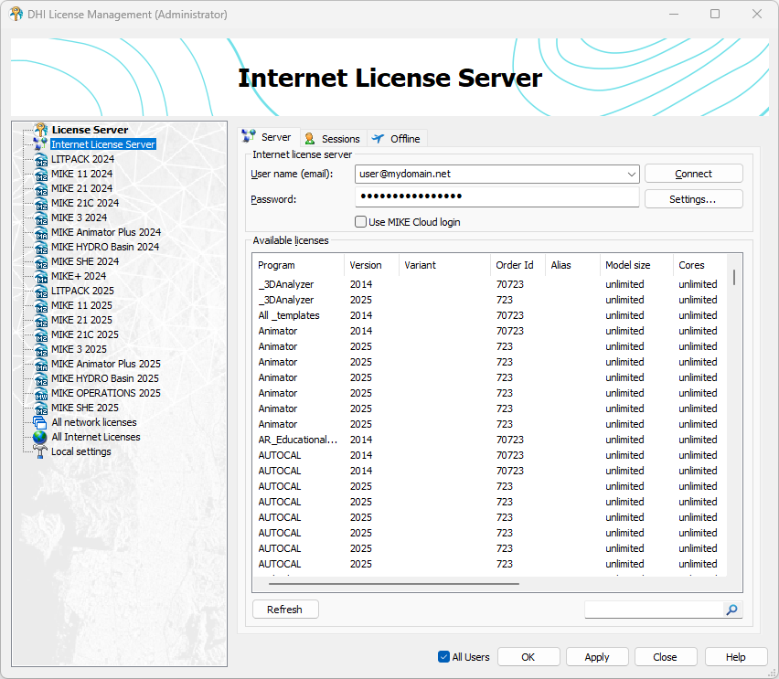
Task: Click the Internet License Server tree icon
Action: (41, 144)
